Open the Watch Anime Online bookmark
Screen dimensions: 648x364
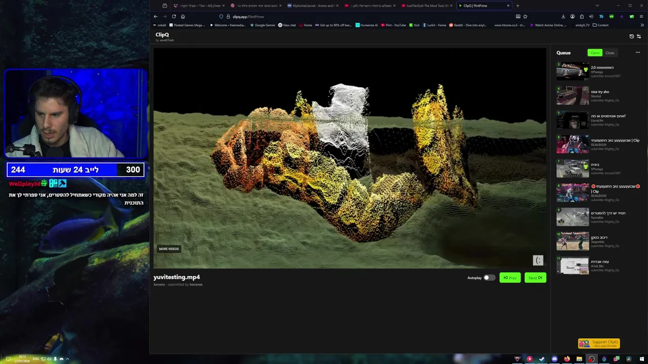(x=548, y=25)
